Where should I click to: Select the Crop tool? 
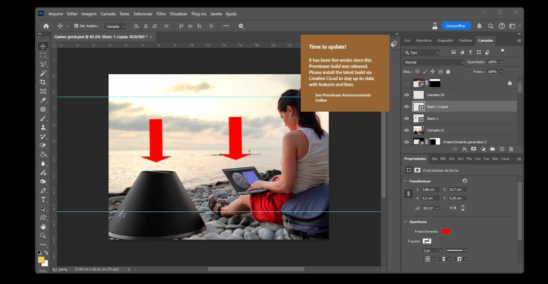43,82
